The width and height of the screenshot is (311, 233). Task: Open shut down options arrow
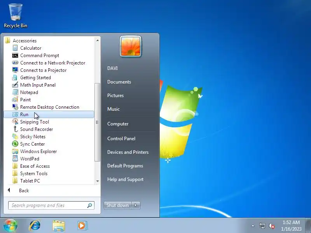pos(136,205)
